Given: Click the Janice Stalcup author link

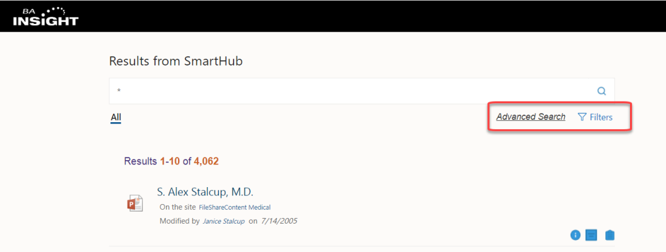Looking at the screenshot, I should pos(223,221).
